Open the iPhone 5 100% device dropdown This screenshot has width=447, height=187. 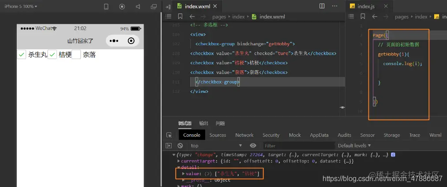[x=21, y=6]
